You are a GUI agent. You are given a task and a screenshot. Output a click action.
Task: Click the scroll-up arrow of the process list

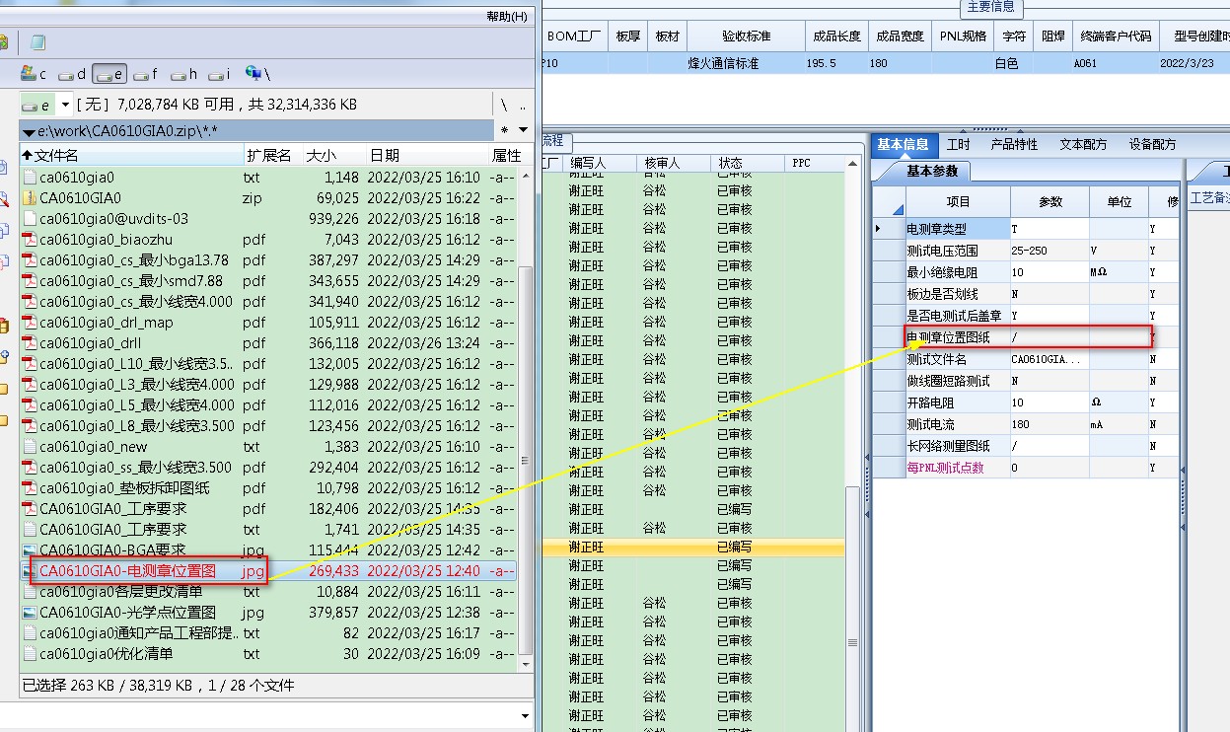(x=854, y=163)
